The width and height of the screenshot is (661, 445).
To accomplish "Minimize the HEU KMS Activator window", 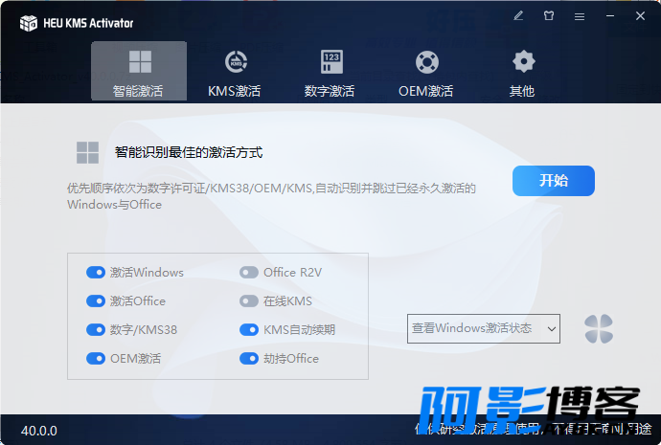I will coord(610,16).
